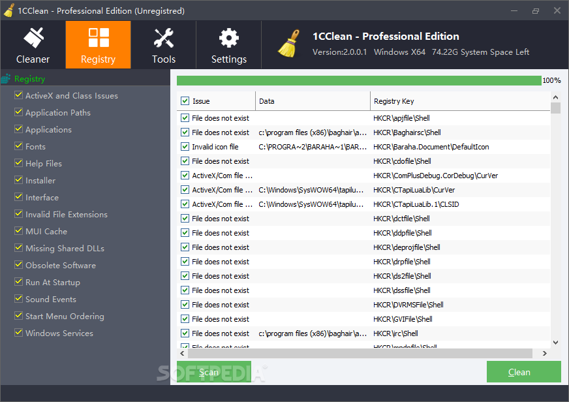569x402 pixels.
Task: Toggle Sound Events checkbox
Action: tap(18, 299)
